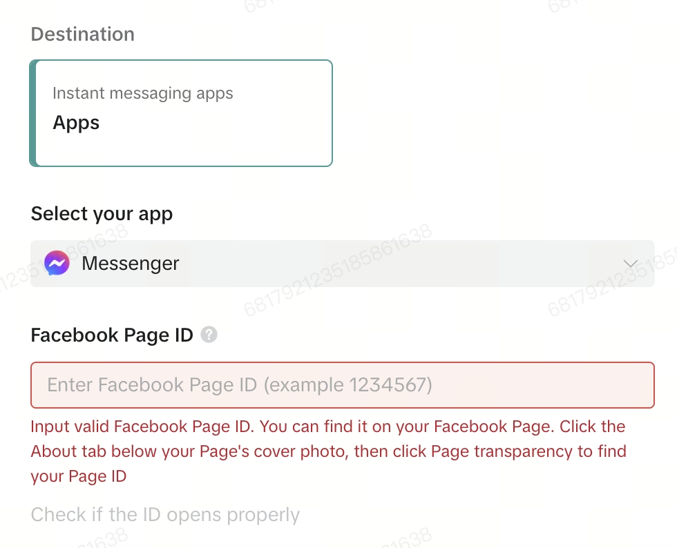Click the Enter Facebook Page ID placeholder text
The image size is (677, 548).
pos(239,385)
